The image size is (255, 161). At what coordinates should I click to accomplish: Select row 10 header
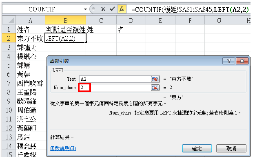point(9,110)
